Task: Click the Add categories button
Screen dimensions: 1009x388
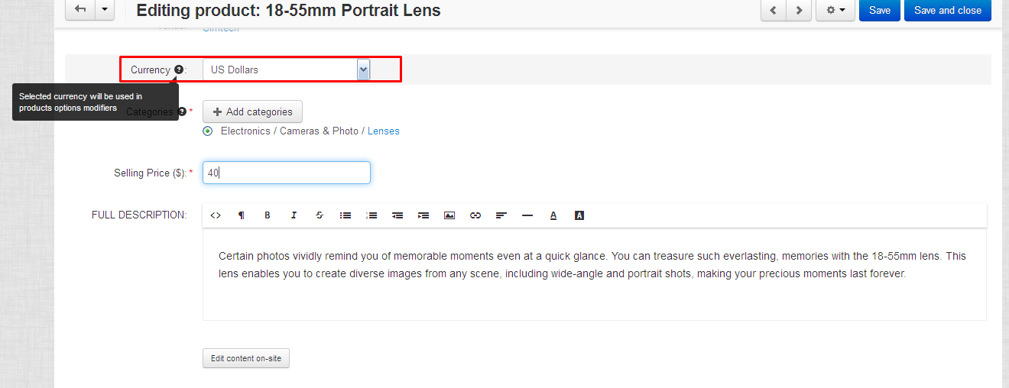Action: click(x=252, y=112)
